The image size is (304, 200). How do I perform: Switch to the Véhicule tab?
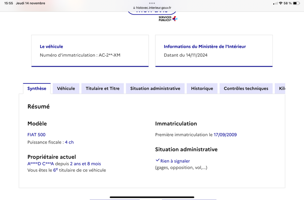click(66, 89)
